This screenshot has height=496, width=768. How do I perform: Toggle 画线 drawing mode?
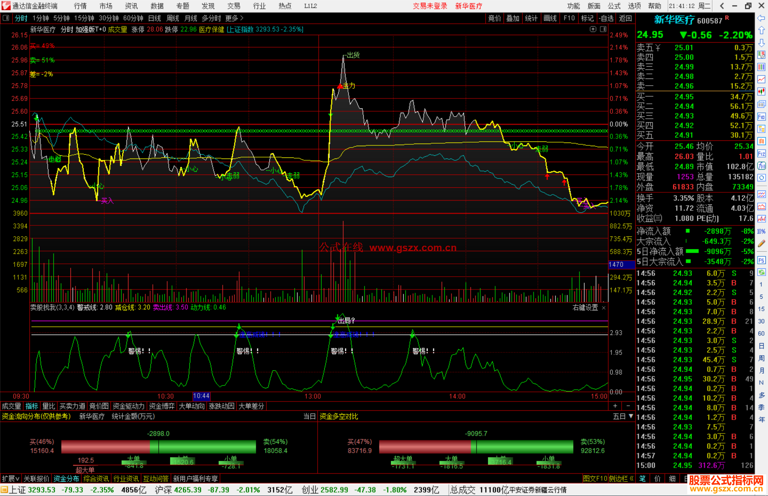(550, 18)
